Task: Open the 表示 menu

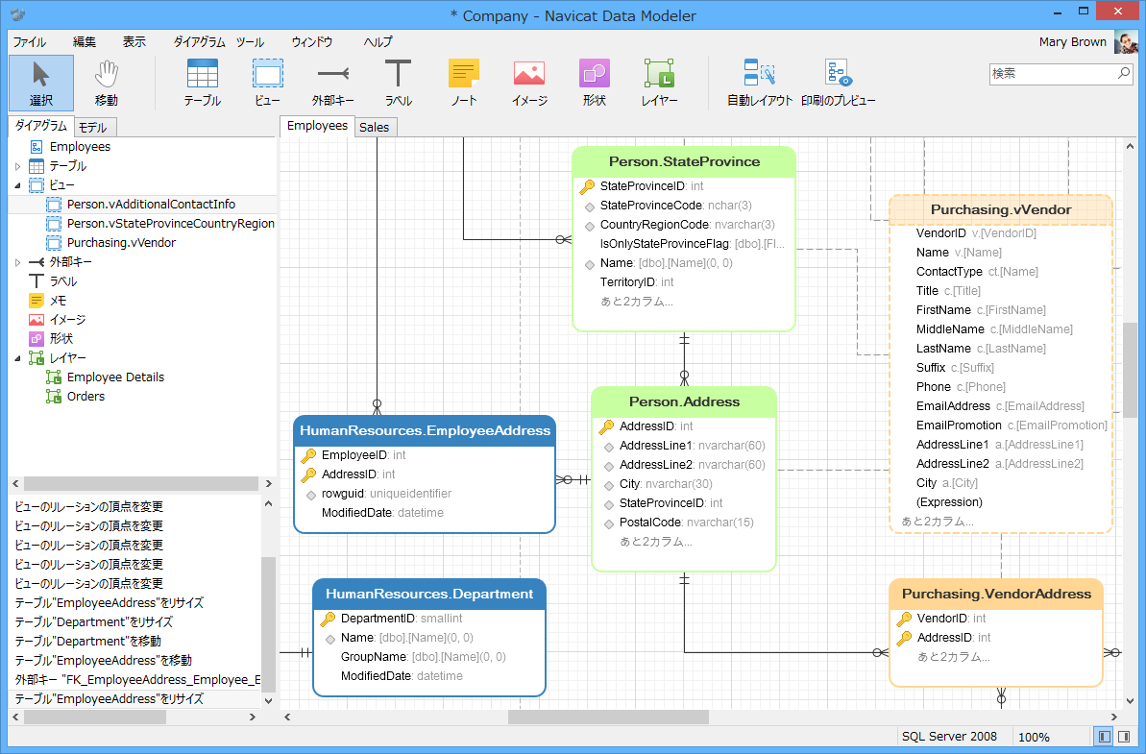Action: pos(134,41)
